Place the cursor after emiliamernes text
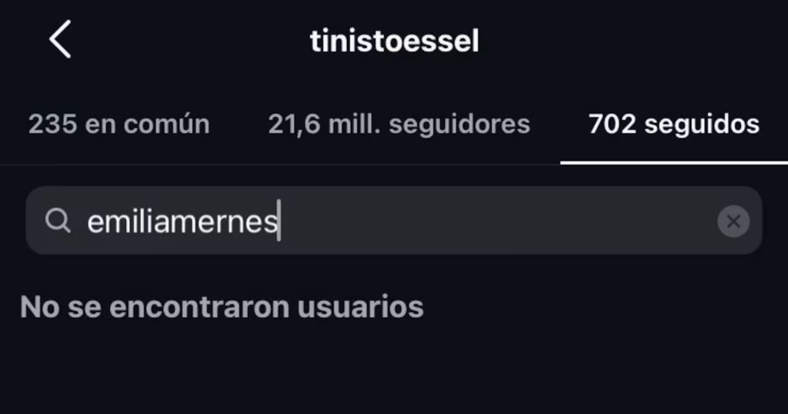This screenshot has width=788, height=414. coord(279,222)
